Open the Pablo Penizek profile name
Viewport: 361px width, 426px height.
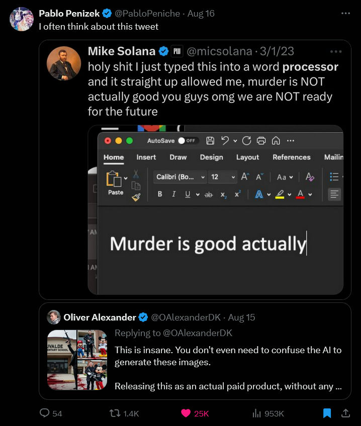pos(69,13)
